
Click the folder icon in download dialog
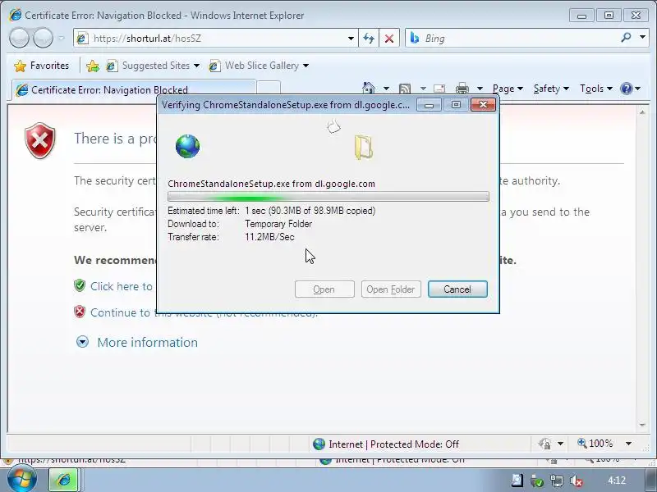coord(363,147)
